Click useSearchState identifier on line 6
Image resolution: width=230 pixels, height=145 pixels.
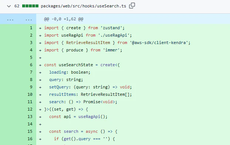click(x=76, y=65)
